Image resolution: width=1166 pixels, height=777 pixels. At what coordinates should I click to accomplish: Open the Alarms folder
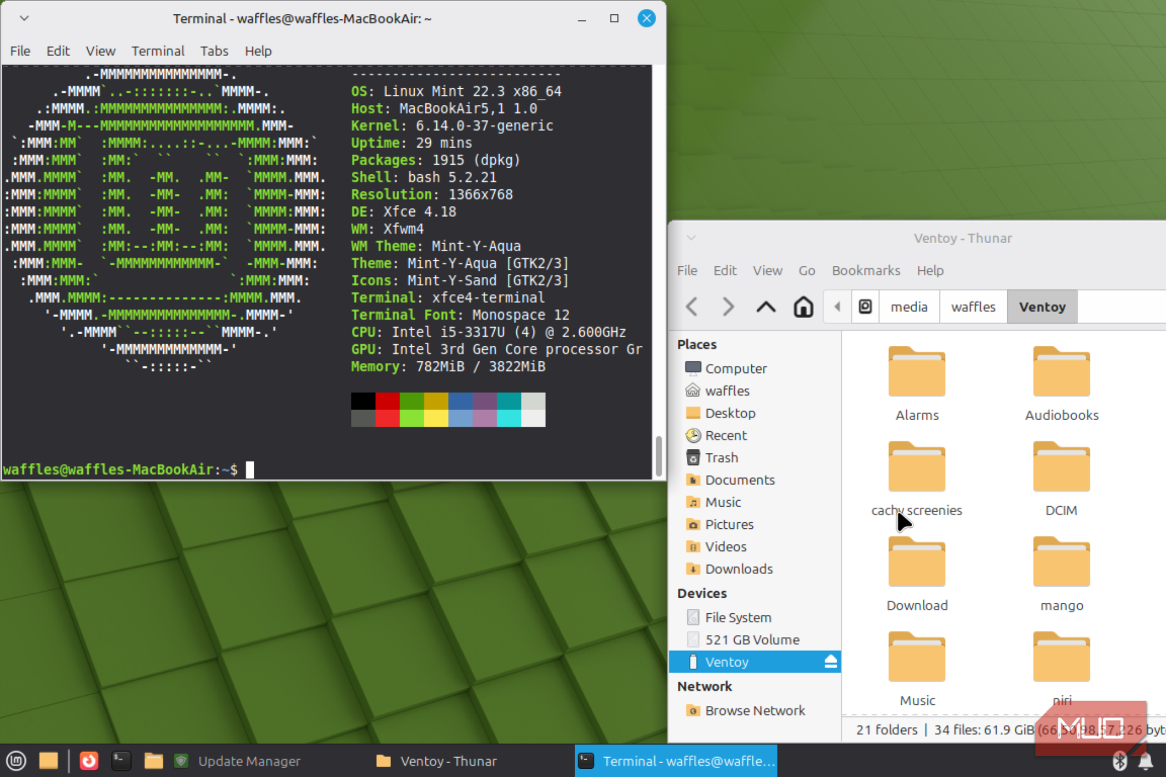(x=917, y=384)
